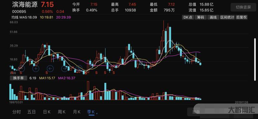Viewport: 258px width, 119px height.
Task: Click the end date 20191126
Action: pyautogui.click(x=241, y=102)
